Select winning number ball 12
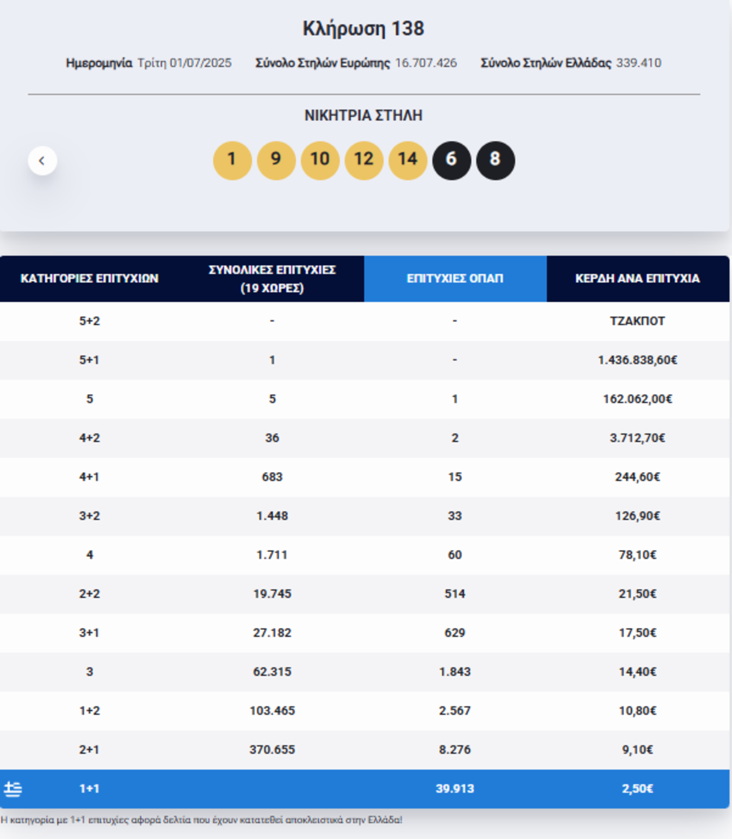The height and width of the screenshot is (839, 732). coord(364,160)
